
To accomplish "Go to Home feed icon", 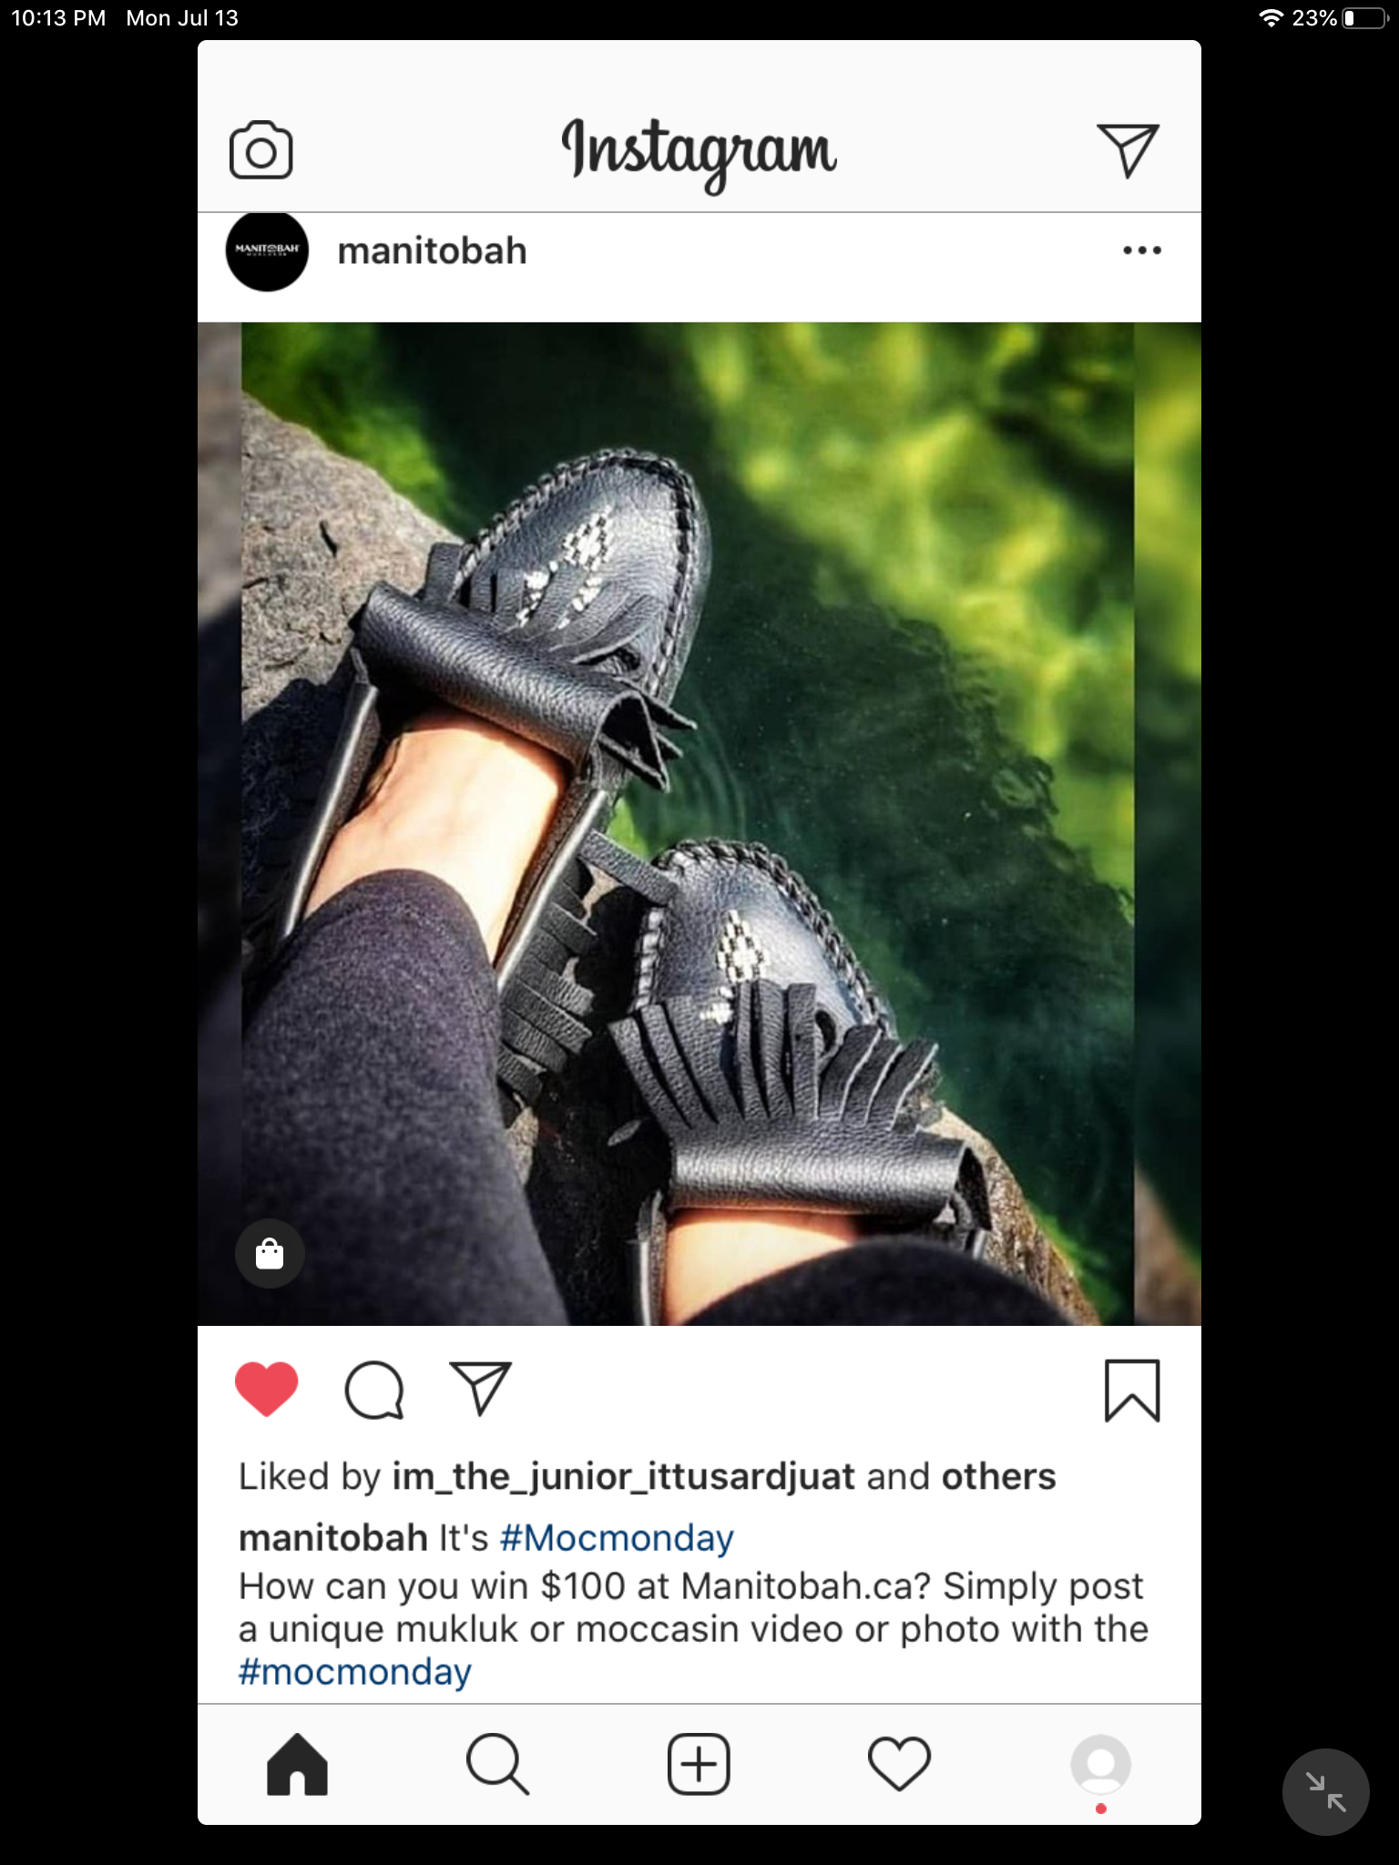I will click(x=297, y=1765).
